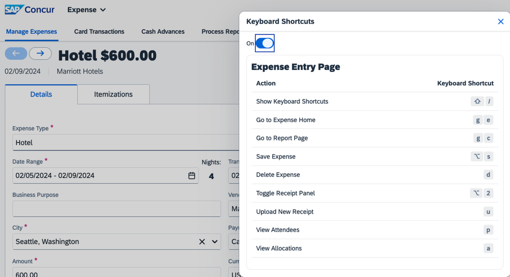Go to previous expense with back arrow
The height and width of the screenshot is (277, 510).
(16, 53)
